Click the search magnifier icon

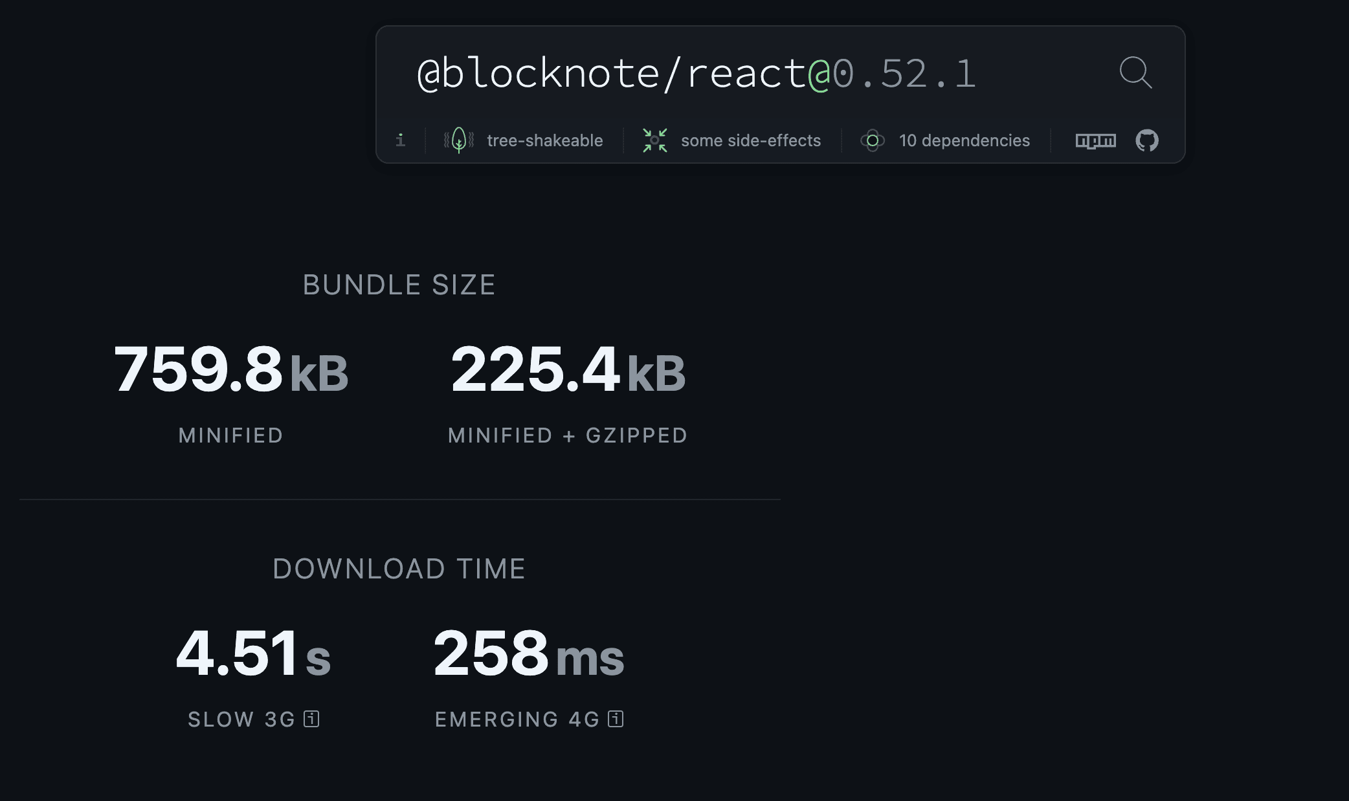[x=1135, y=72]
